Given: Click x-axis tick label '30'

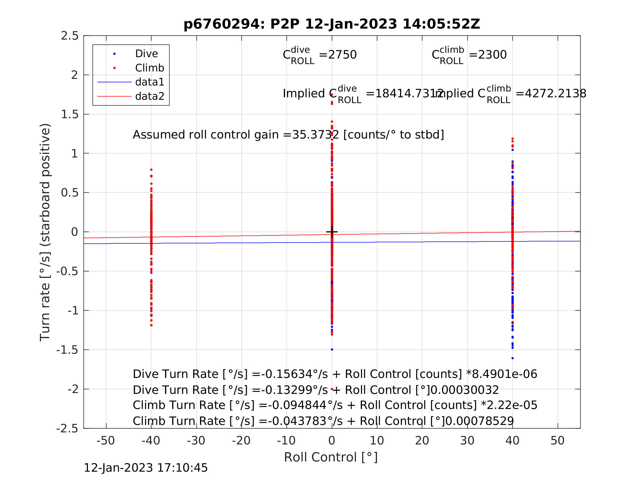Looking at the screenshot, I should pyautogui.click(x=467, y=441).
